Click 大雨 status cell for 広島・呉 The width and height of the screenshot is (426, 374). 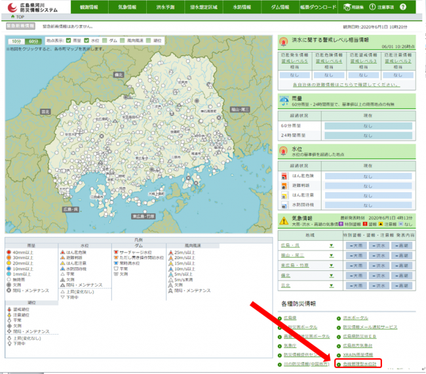click(356, 246)
